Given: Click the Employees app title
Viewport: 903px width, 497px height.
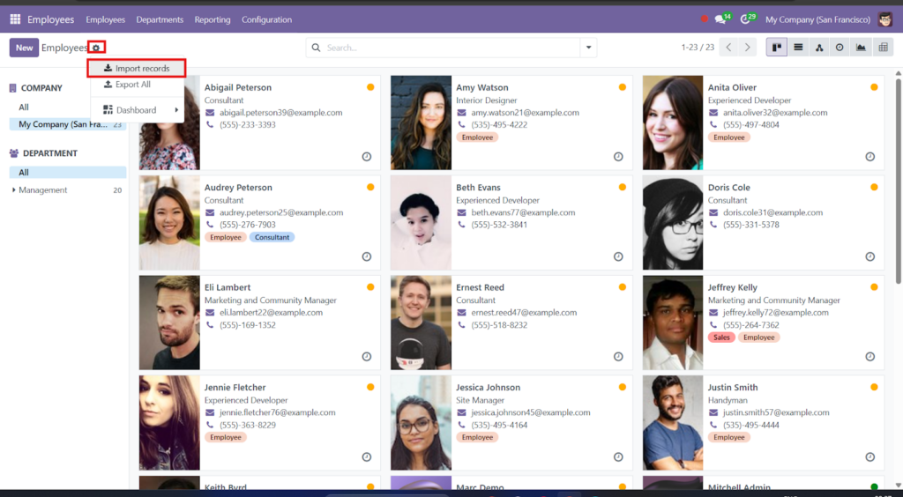Looking at the screenshot, I should point(50,19).
